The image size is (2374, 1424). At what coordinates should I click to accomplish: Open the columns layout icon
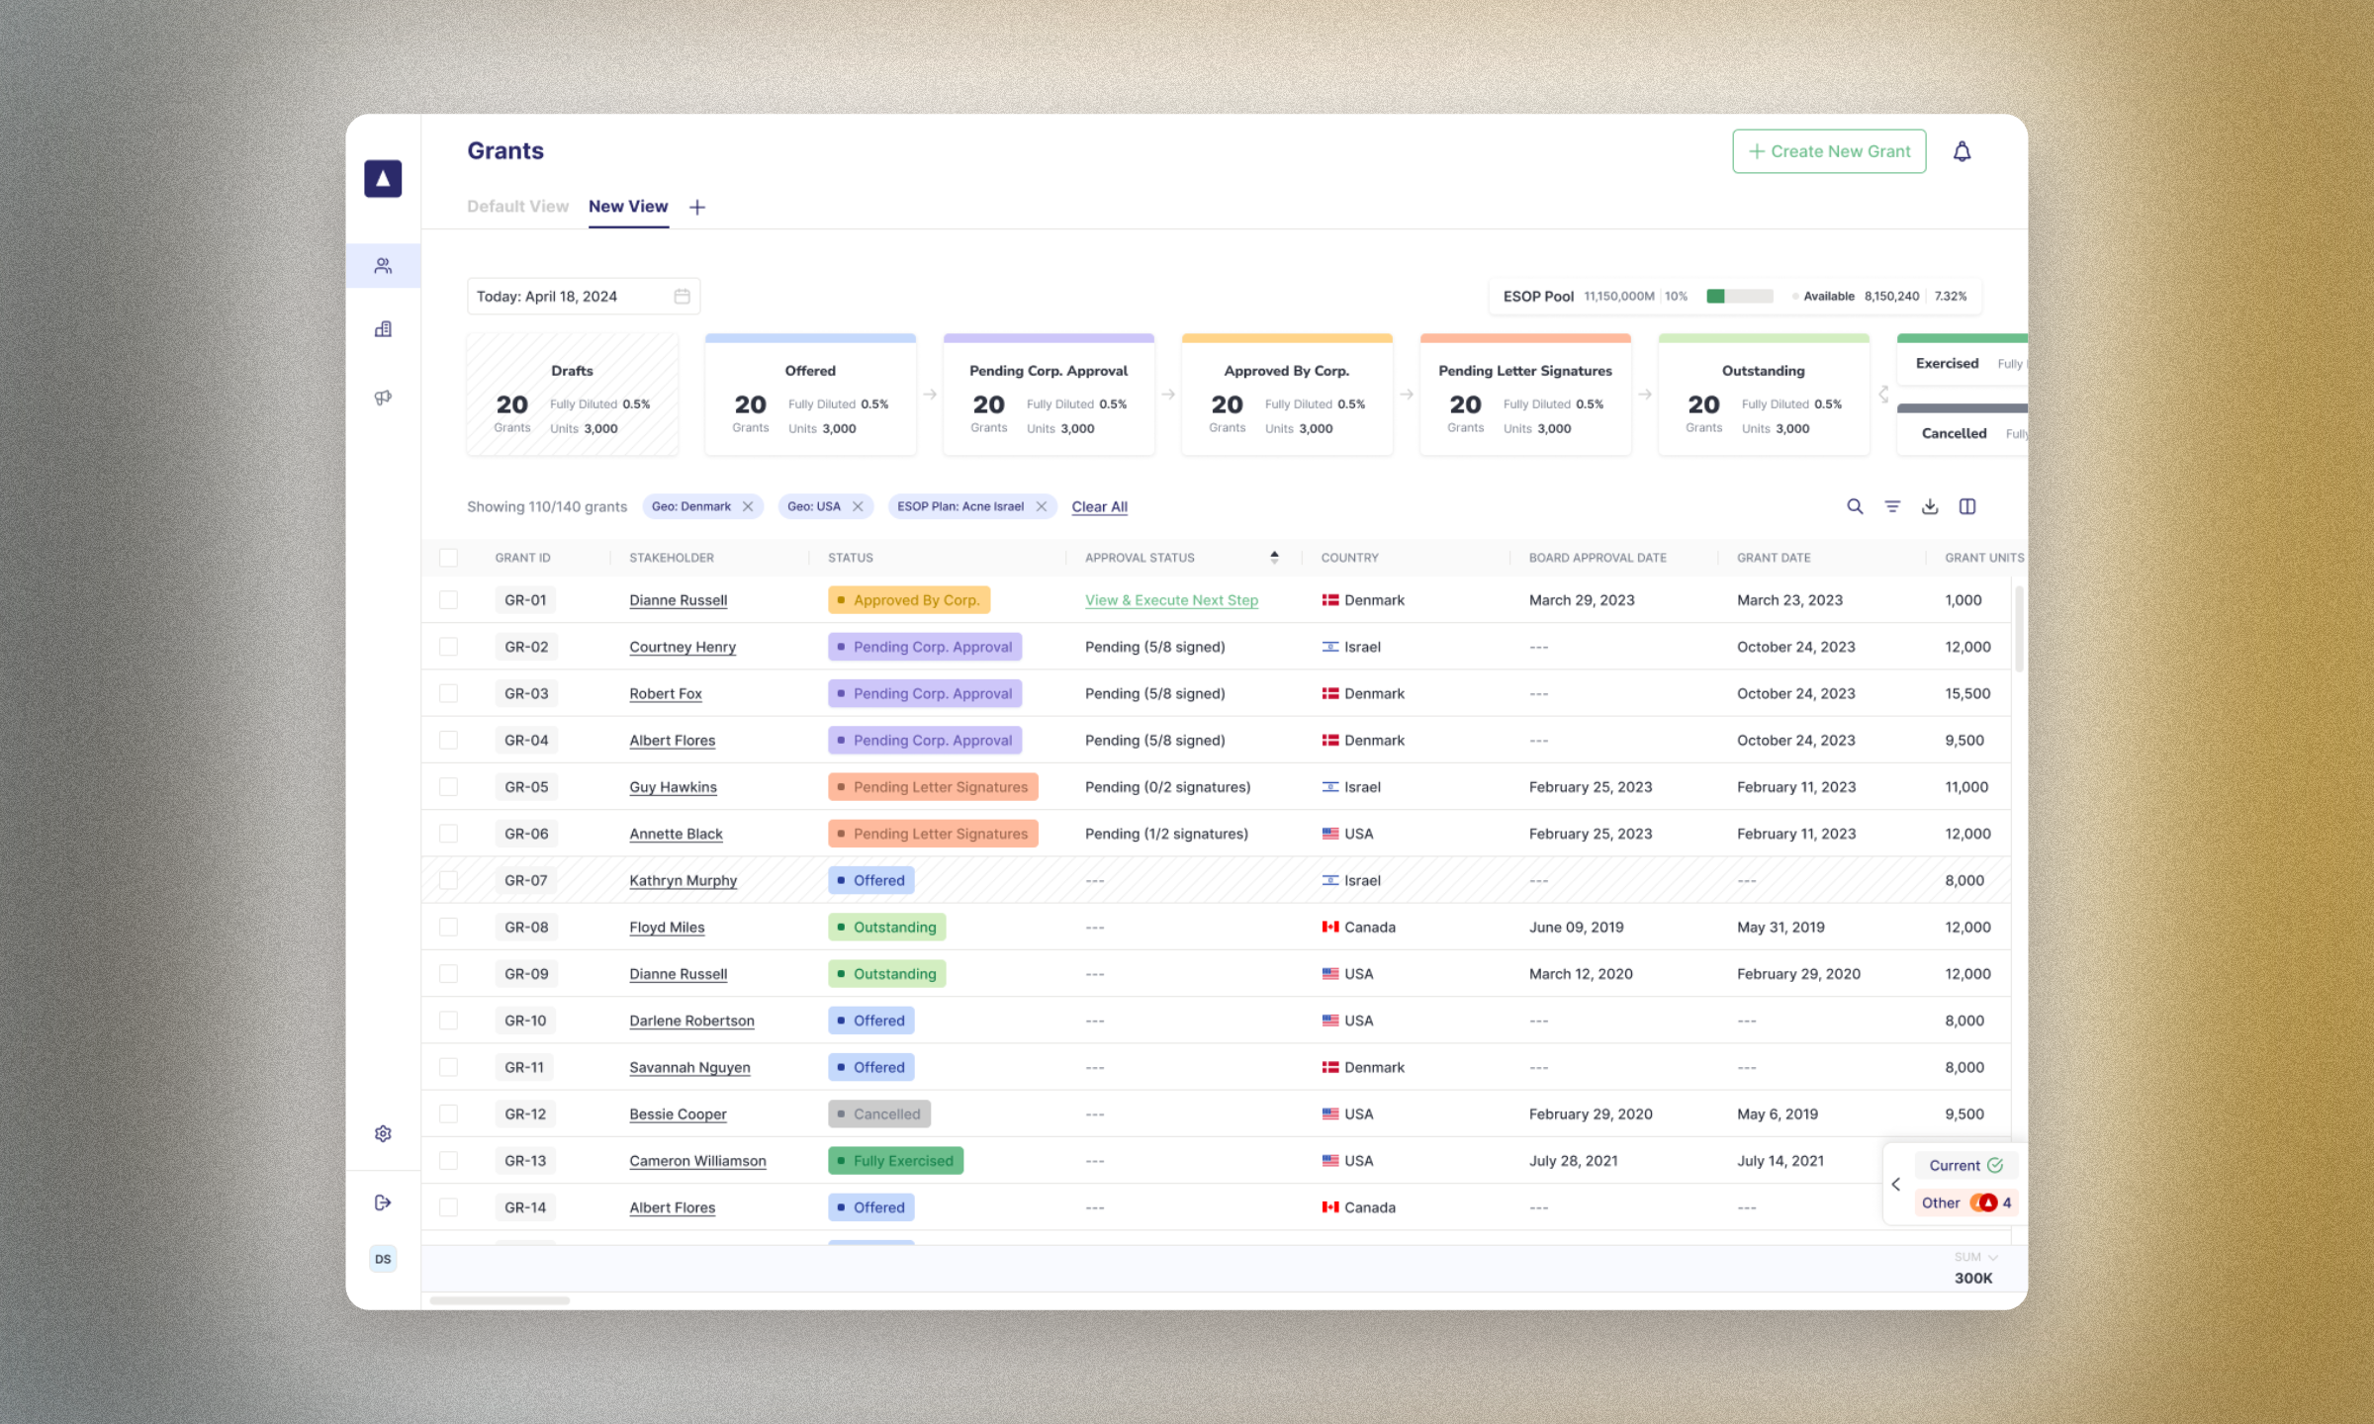1967,506
